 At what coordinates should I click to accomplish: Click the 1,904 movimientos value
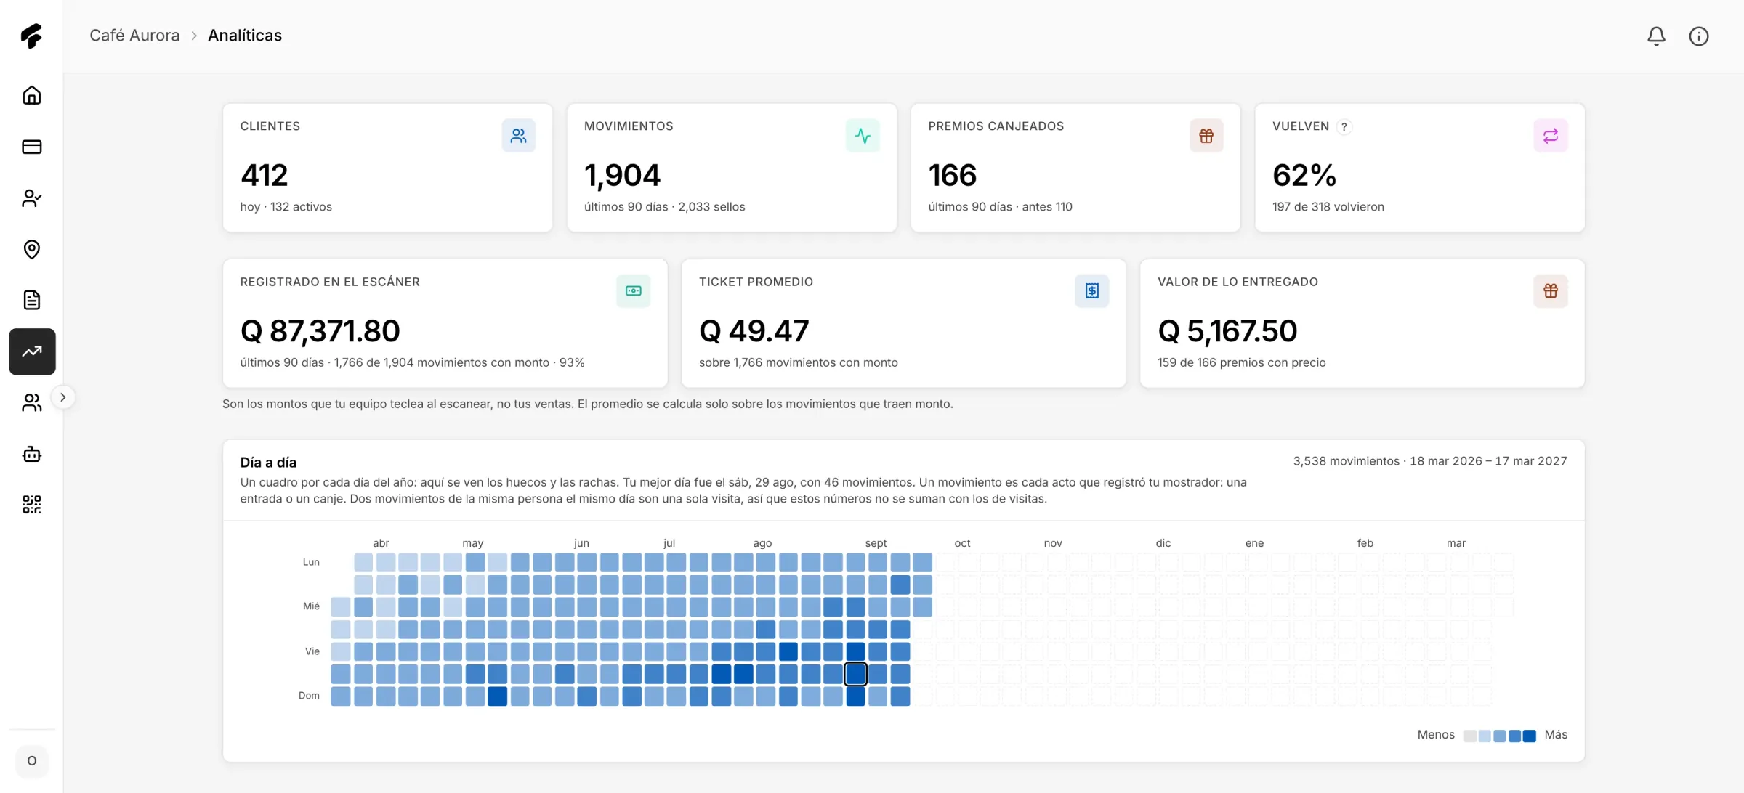(x=622, y=175)
